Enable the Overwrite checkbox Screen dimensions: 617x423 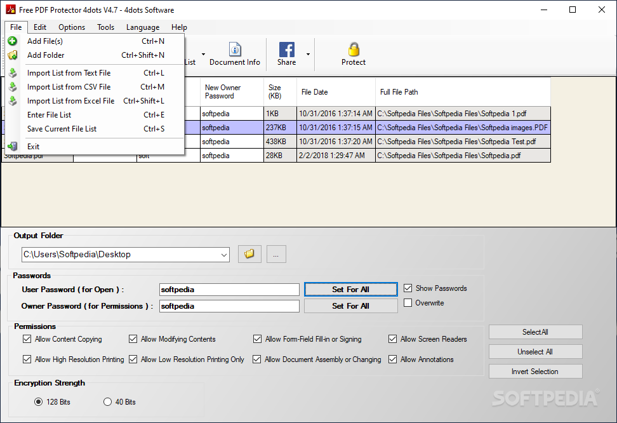(408, 303)
